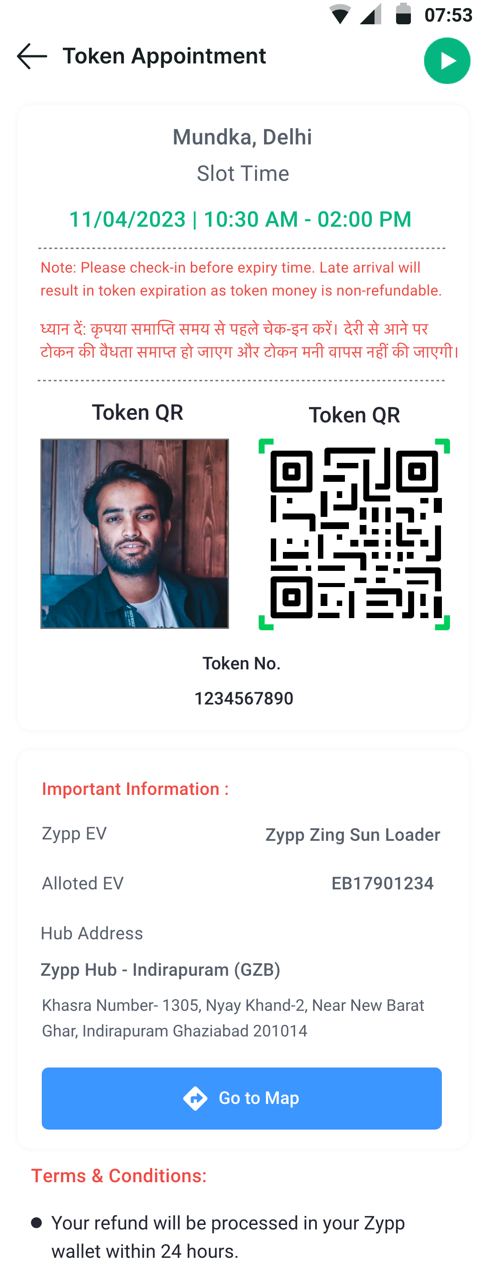Tap the Wi-Fi status icon
This screenshot has width=485, height=1274.
[x=340, y=14]
